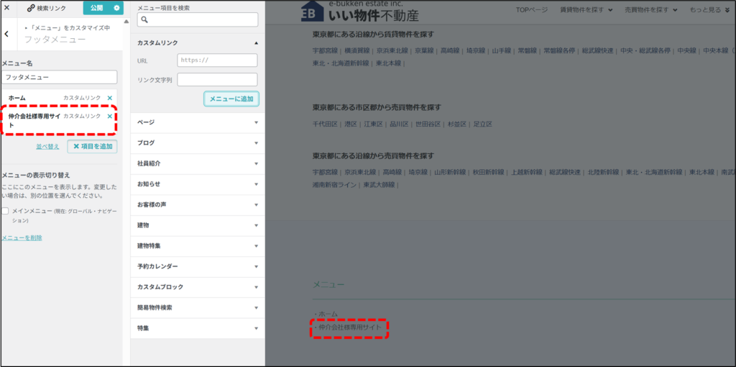Expand the お知らせ section
This screenshot has width=736, height=367.
[256, 184]
